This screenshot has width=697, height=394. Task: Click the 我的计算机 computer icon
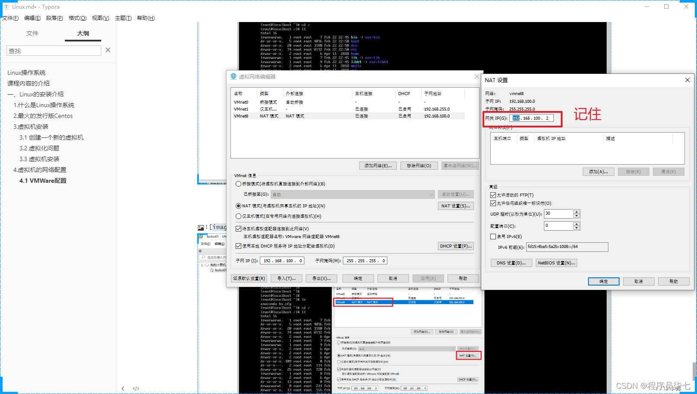tap(207, 265)
